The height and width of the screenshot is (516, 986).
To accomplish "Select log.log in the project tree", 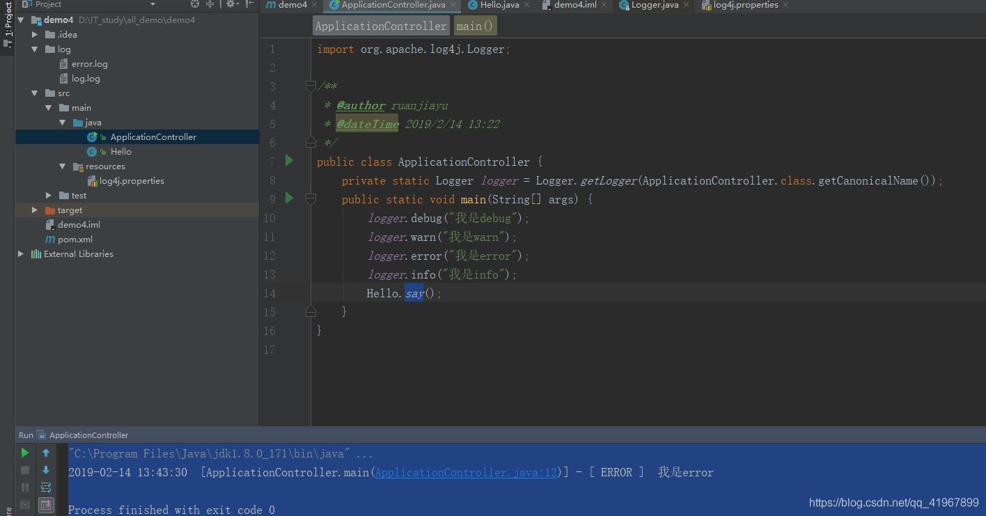I will (86, 79).
